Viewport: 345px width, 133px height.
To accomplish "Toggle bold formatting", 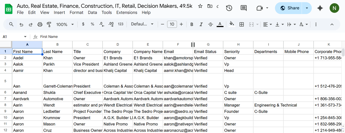I will 192,24.
